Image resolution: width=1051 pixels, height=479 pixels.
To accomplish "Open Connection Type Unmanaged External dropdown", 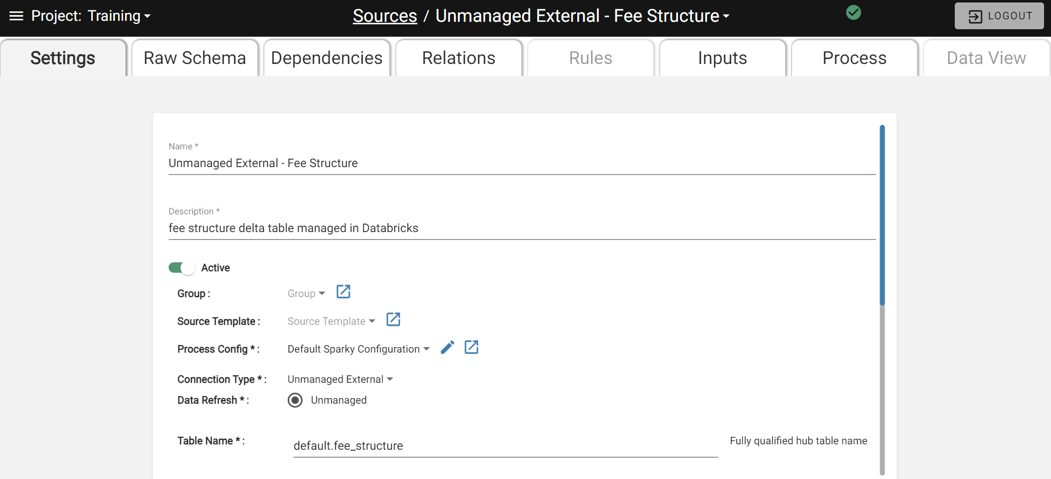I will 340,379.
